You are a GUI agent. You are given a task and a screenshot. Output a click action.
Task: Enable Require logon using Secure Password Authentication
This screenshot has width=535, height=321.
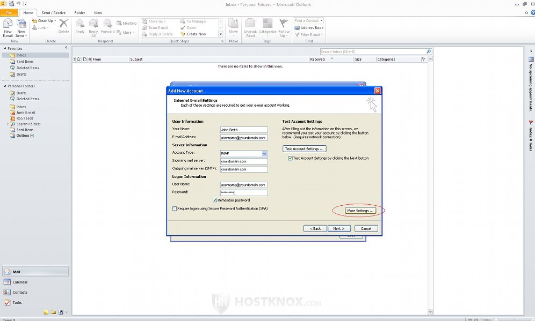pyautogui.click(x=175, y=208)
